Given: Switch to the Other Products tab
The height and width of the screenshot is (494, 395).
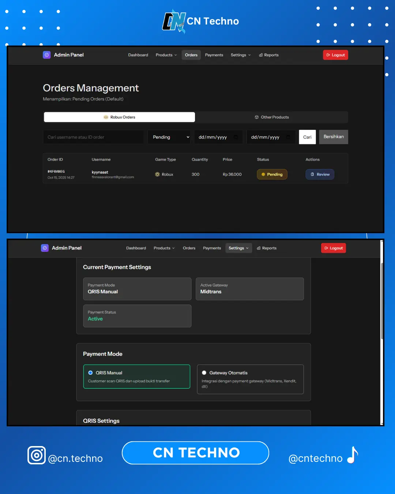Looking at the screenshot, I should [272, 117].
